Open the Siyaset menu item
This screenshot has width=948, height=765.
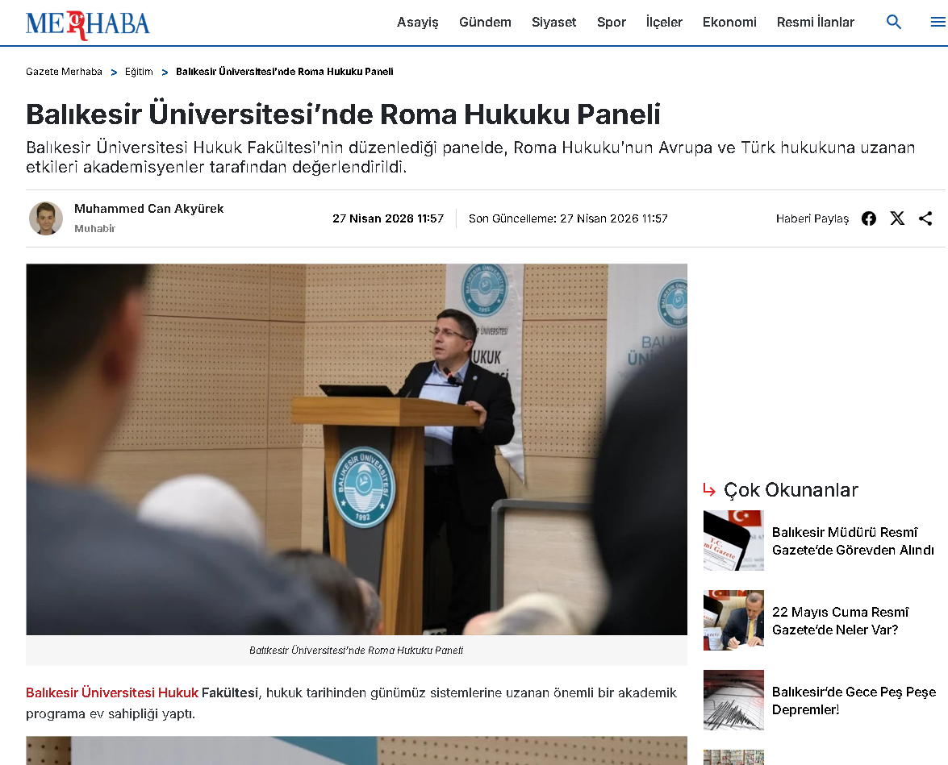click(x=553, y=23)
